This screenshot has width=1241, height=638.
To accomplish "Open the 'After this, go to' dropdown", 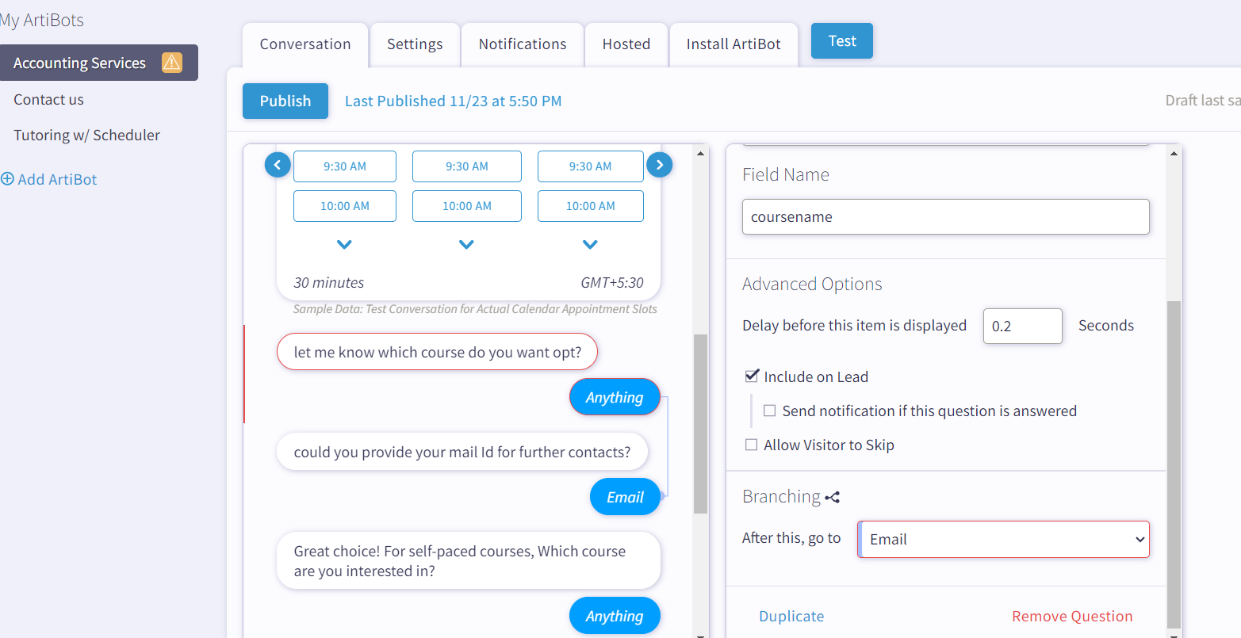I will (1004, 539).
